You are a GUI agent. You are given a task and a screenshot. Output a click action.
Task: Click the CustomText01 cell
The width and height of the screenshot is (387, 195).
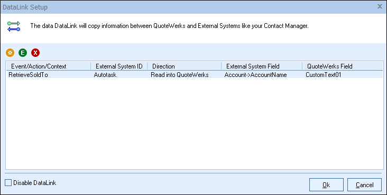pos(324,75)
